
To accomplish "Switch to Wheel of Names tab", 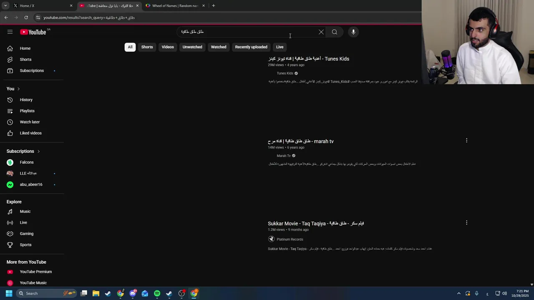I will point(175,6).
